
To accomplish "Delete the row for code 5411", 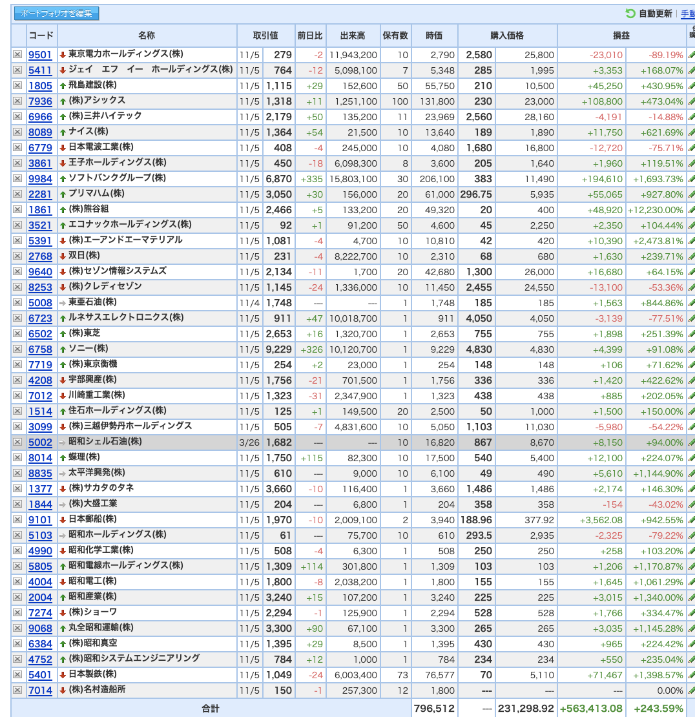I will tap(17, 70).
